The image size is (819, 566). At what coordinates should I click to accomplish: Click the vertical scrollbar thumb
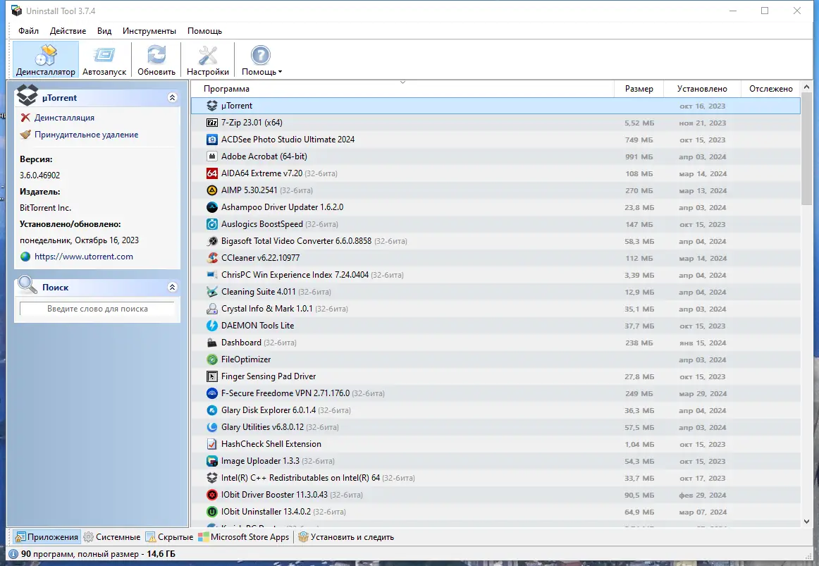click(806, 148)
